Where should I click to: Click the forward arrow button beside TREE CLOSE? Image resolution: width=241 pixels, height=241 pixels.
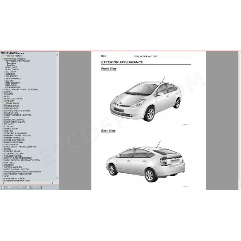click(28, 187)
